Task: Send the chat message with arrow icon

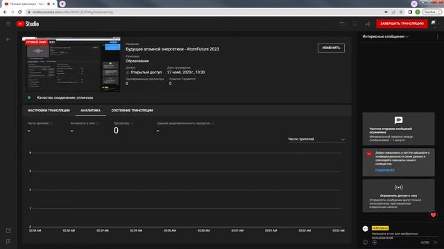Action: [x=435, y=242]
